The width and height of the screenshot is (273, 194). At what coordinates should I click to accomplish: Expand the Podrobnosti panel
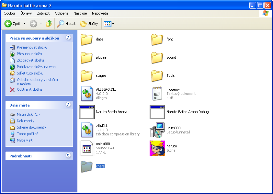tap(68, 155)
